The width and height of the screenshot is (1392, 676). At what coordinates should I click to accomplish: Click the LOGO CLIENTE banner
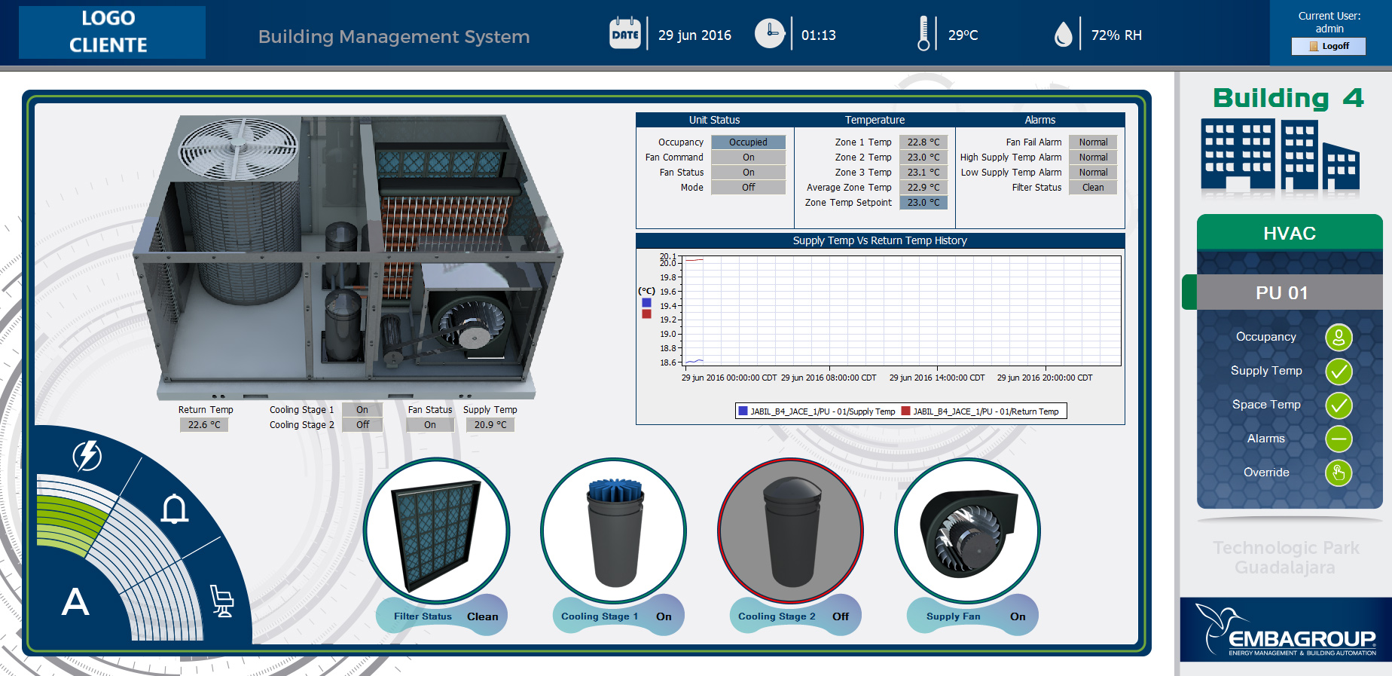point(112,32)
